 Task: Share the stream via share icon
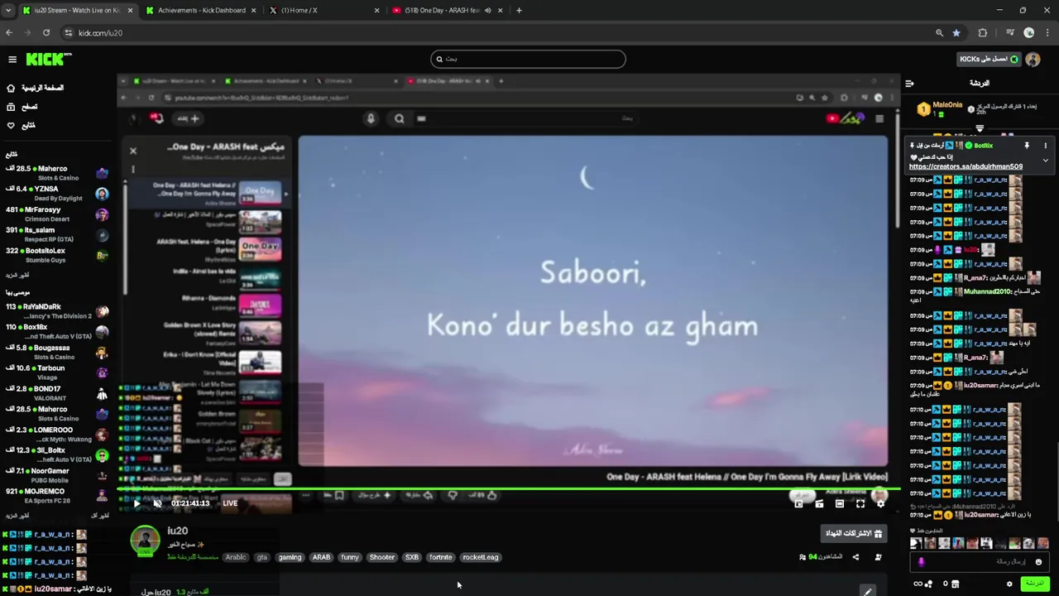(855, 557)
